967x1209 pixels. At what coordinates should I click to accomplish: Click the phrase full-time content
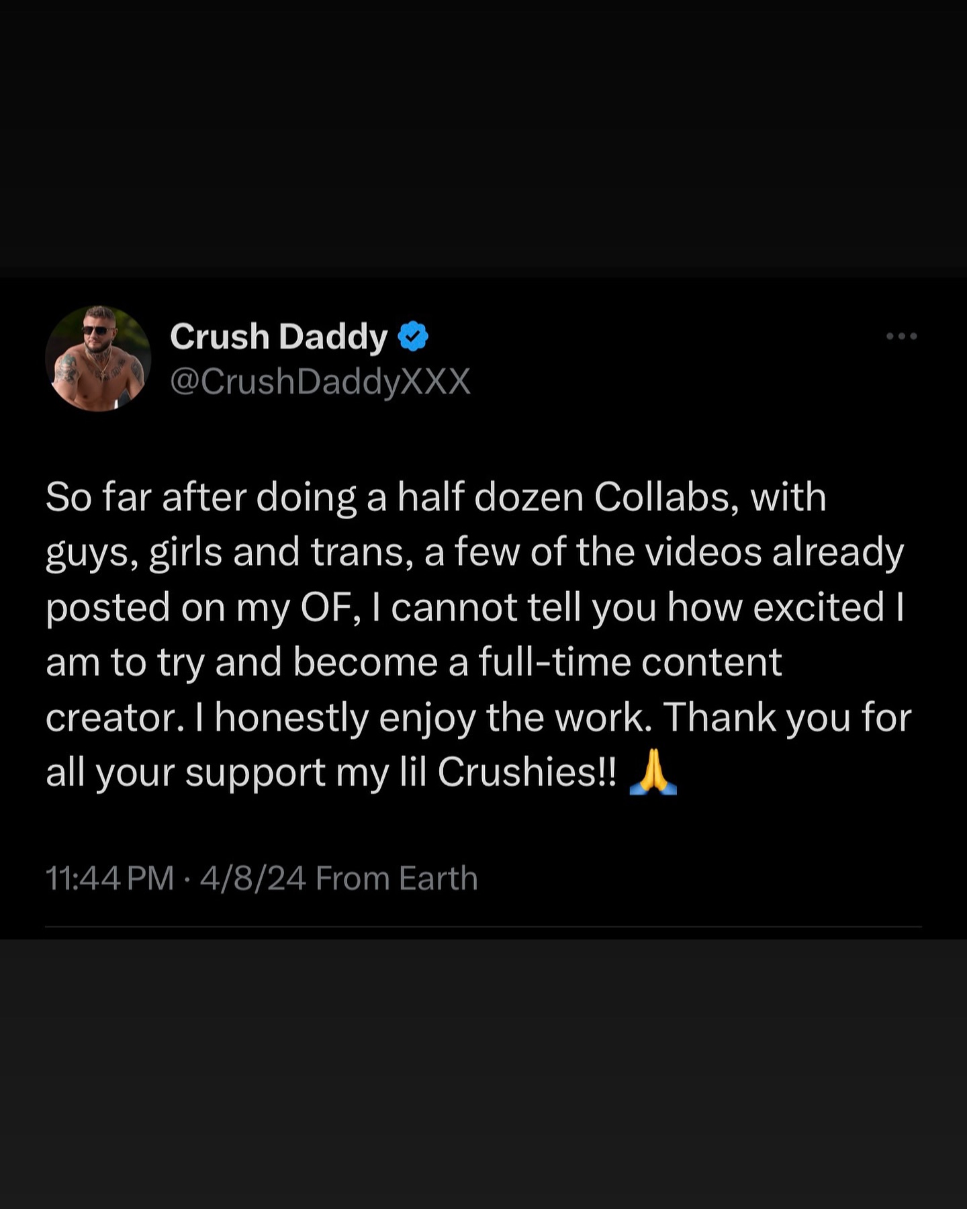[x=631, y=662]
